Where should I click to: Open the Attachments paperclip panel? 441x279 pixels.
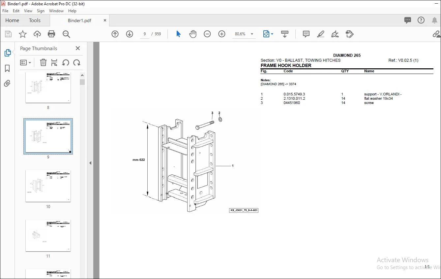click(7, 83)
